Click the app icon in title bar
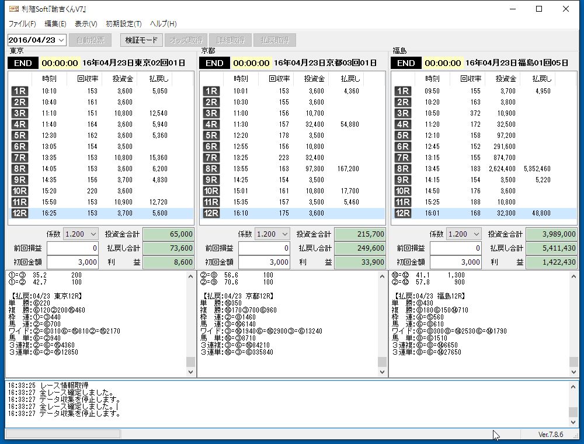Screen dimensions: 584x444 [x=13, y=9]
